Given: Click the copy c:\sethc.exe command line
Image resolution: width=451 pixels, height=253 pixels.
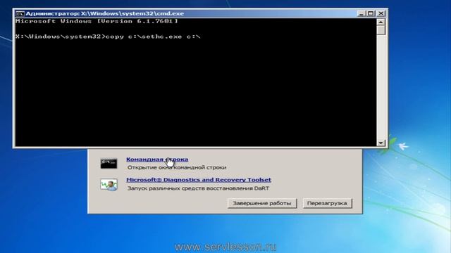Looking at the screenshot, I should 108,37.
